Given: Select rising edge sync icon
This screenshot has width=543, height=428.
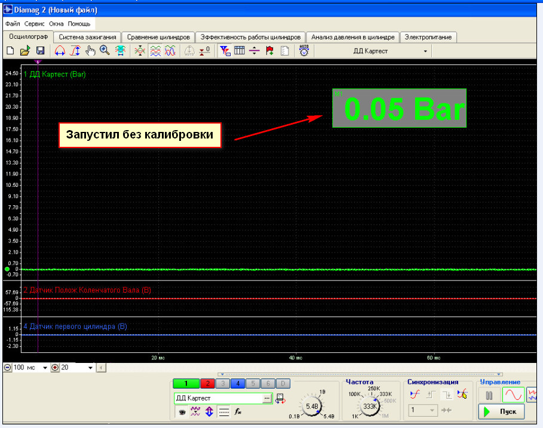Looking at the screenshot, I should pyautogui.click(x=431, y=394).
